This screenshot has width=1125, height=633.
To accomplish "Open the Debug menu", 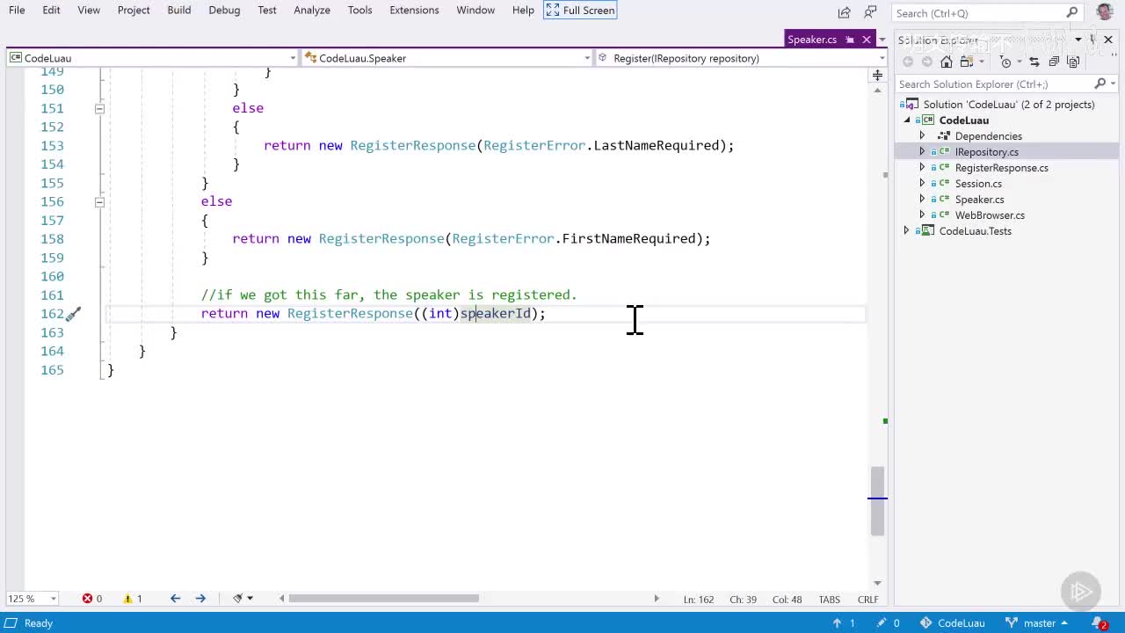I will [224, 10].
